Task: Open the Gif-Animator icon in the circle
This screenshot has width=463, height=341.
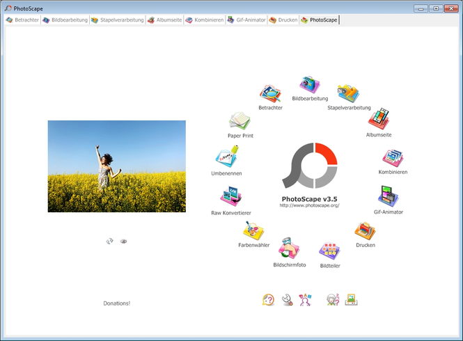Action: (x=389, y=196)
